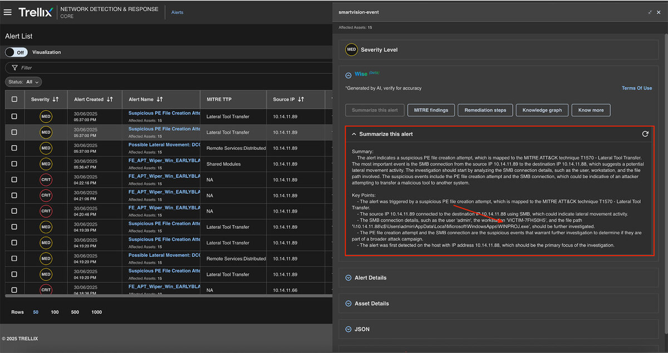The width and height of the screenshot is (668, 353).
Task: Refresh the Summarize this alert result
Action: (x=645, y=134)
